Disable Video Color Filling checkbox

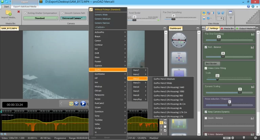coord(206,68)
